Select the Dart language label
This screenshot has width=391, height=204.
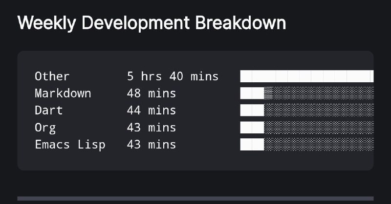(49, 111)
